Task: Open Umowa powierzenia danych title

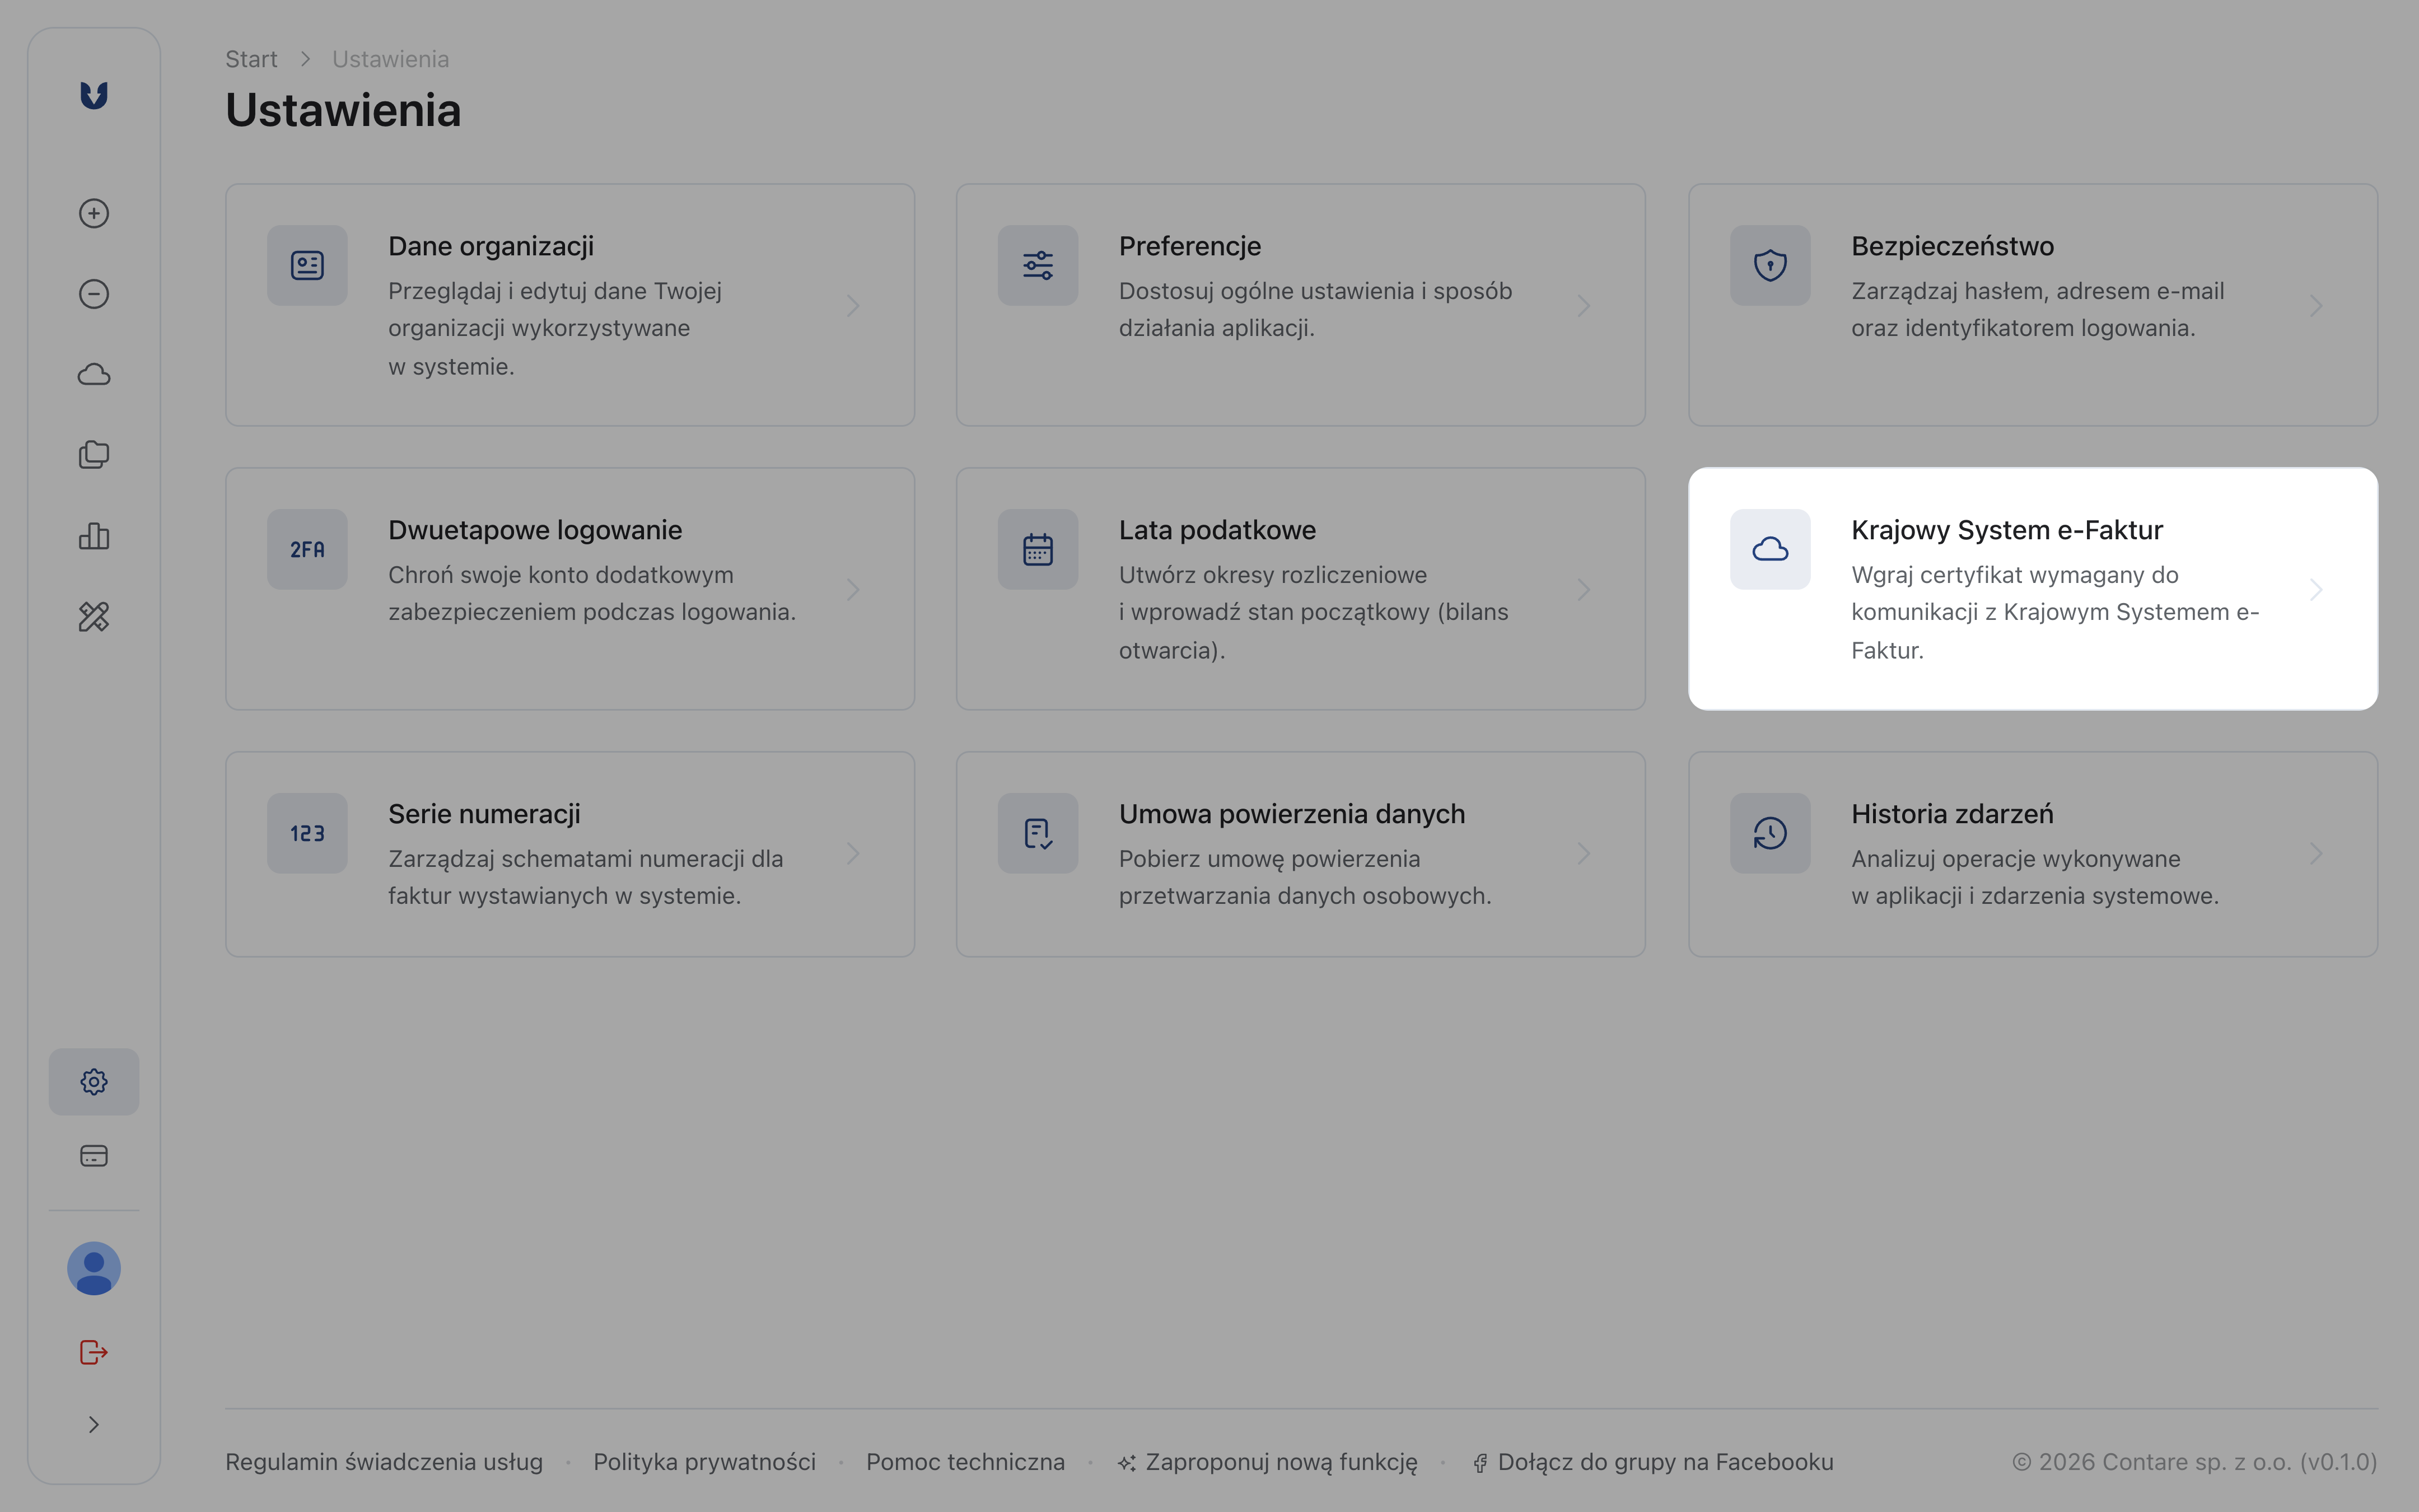Action: click(1291, 814)
